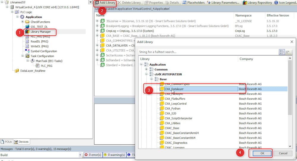Collapse the Application node in device tree
This screenshot has height=161, width=297.
point(18,17)
